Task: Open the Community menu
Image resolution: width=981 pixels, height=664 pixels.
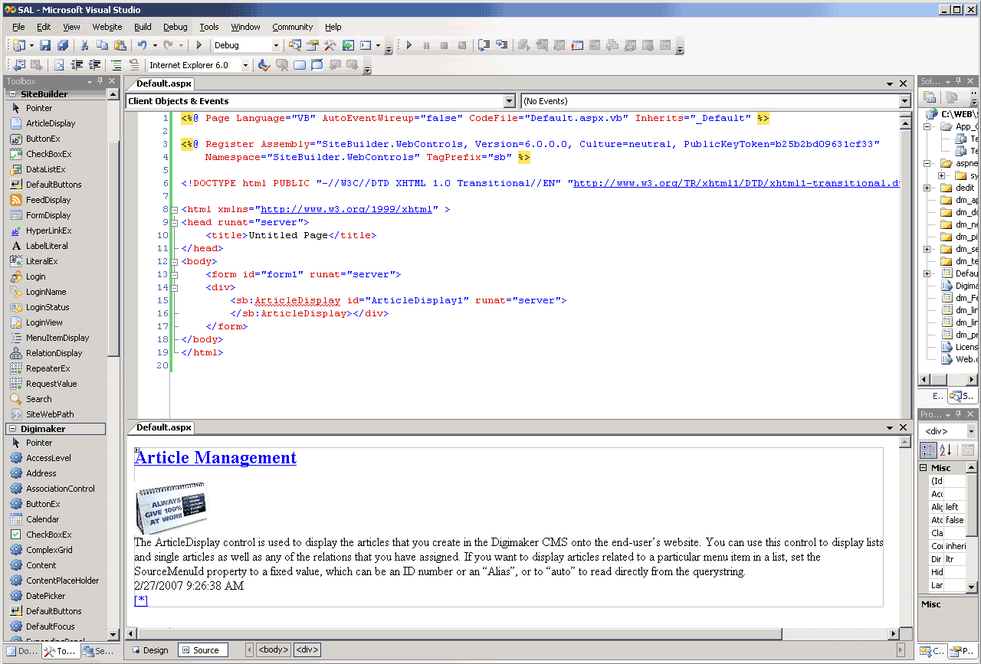Action: pyautogui.click(x=293, y=27)
